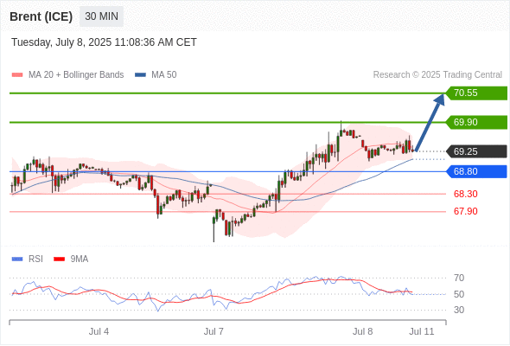Click the blue RSI legend swatch
Screen dimensions: 510x346
coord(17,259)
